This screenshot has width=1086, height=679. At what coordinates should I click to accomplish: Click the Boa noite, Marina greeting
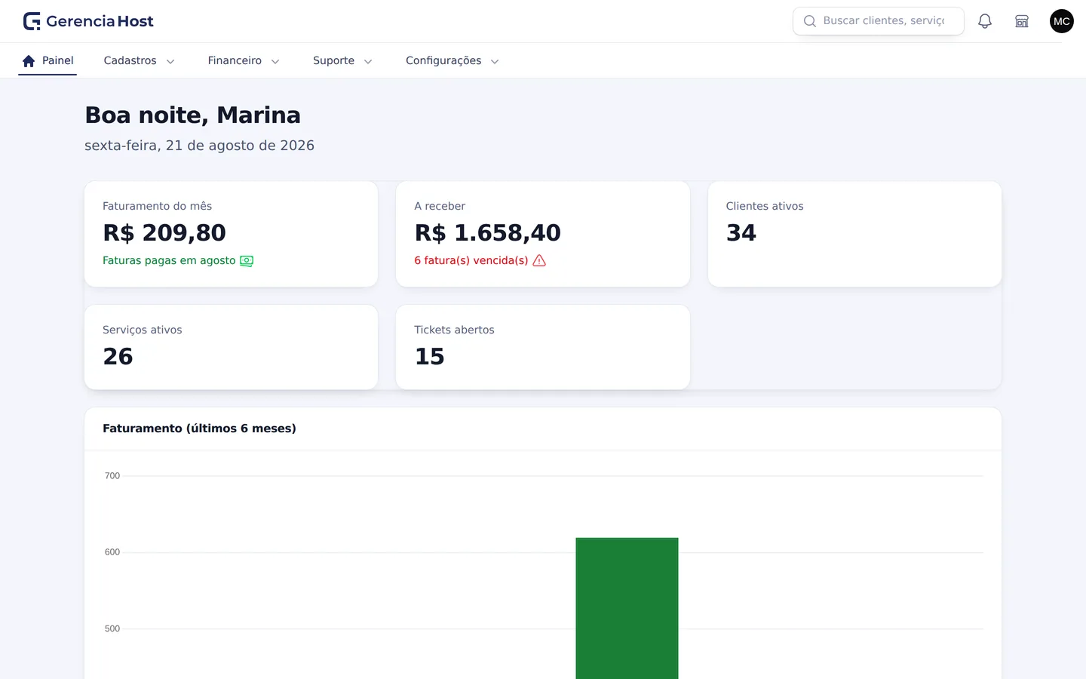click(x=192, y=115)
